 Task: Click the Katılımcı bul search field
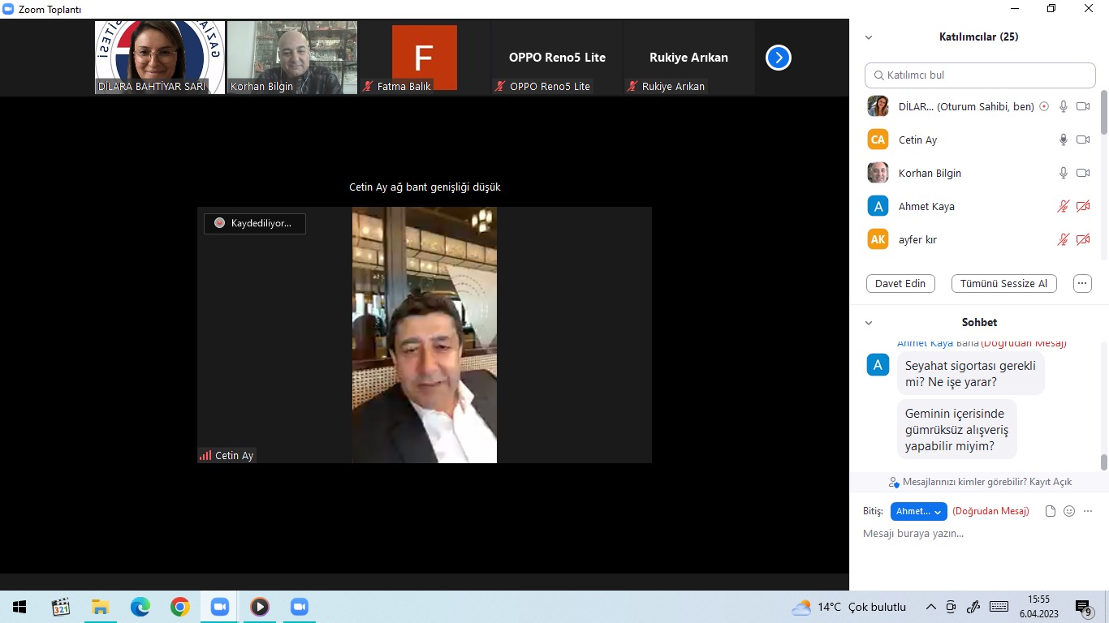[980, 75]
